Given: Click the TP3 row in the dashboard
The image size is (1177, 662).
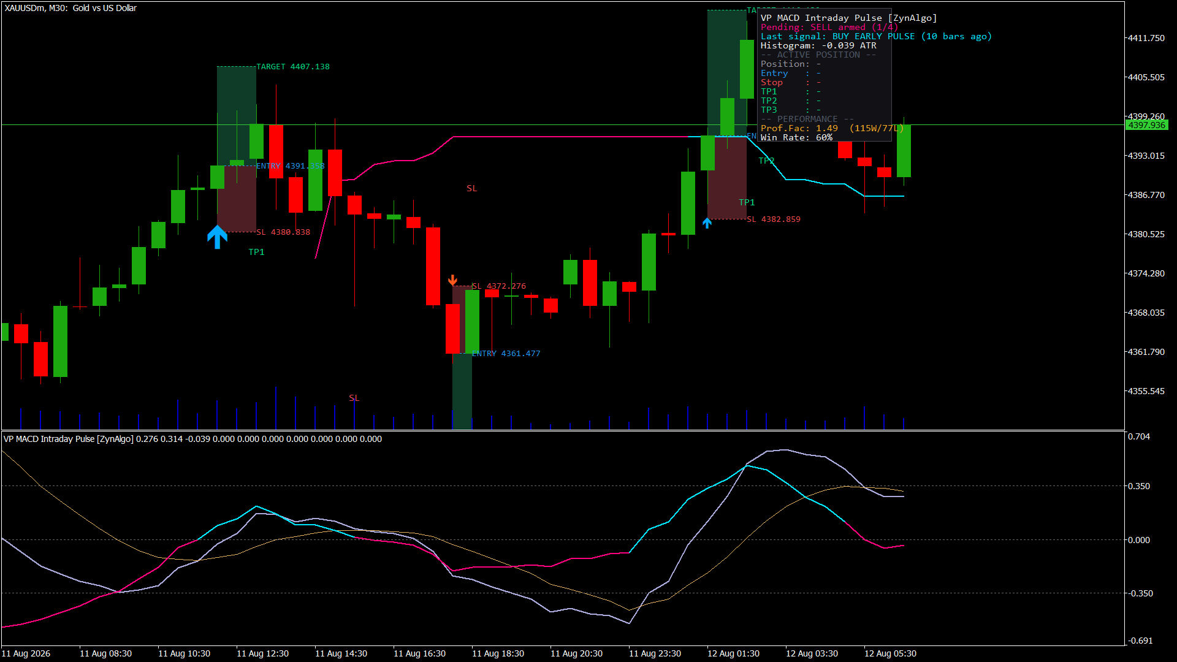Looking at the screenshot, I should [791, 110].
